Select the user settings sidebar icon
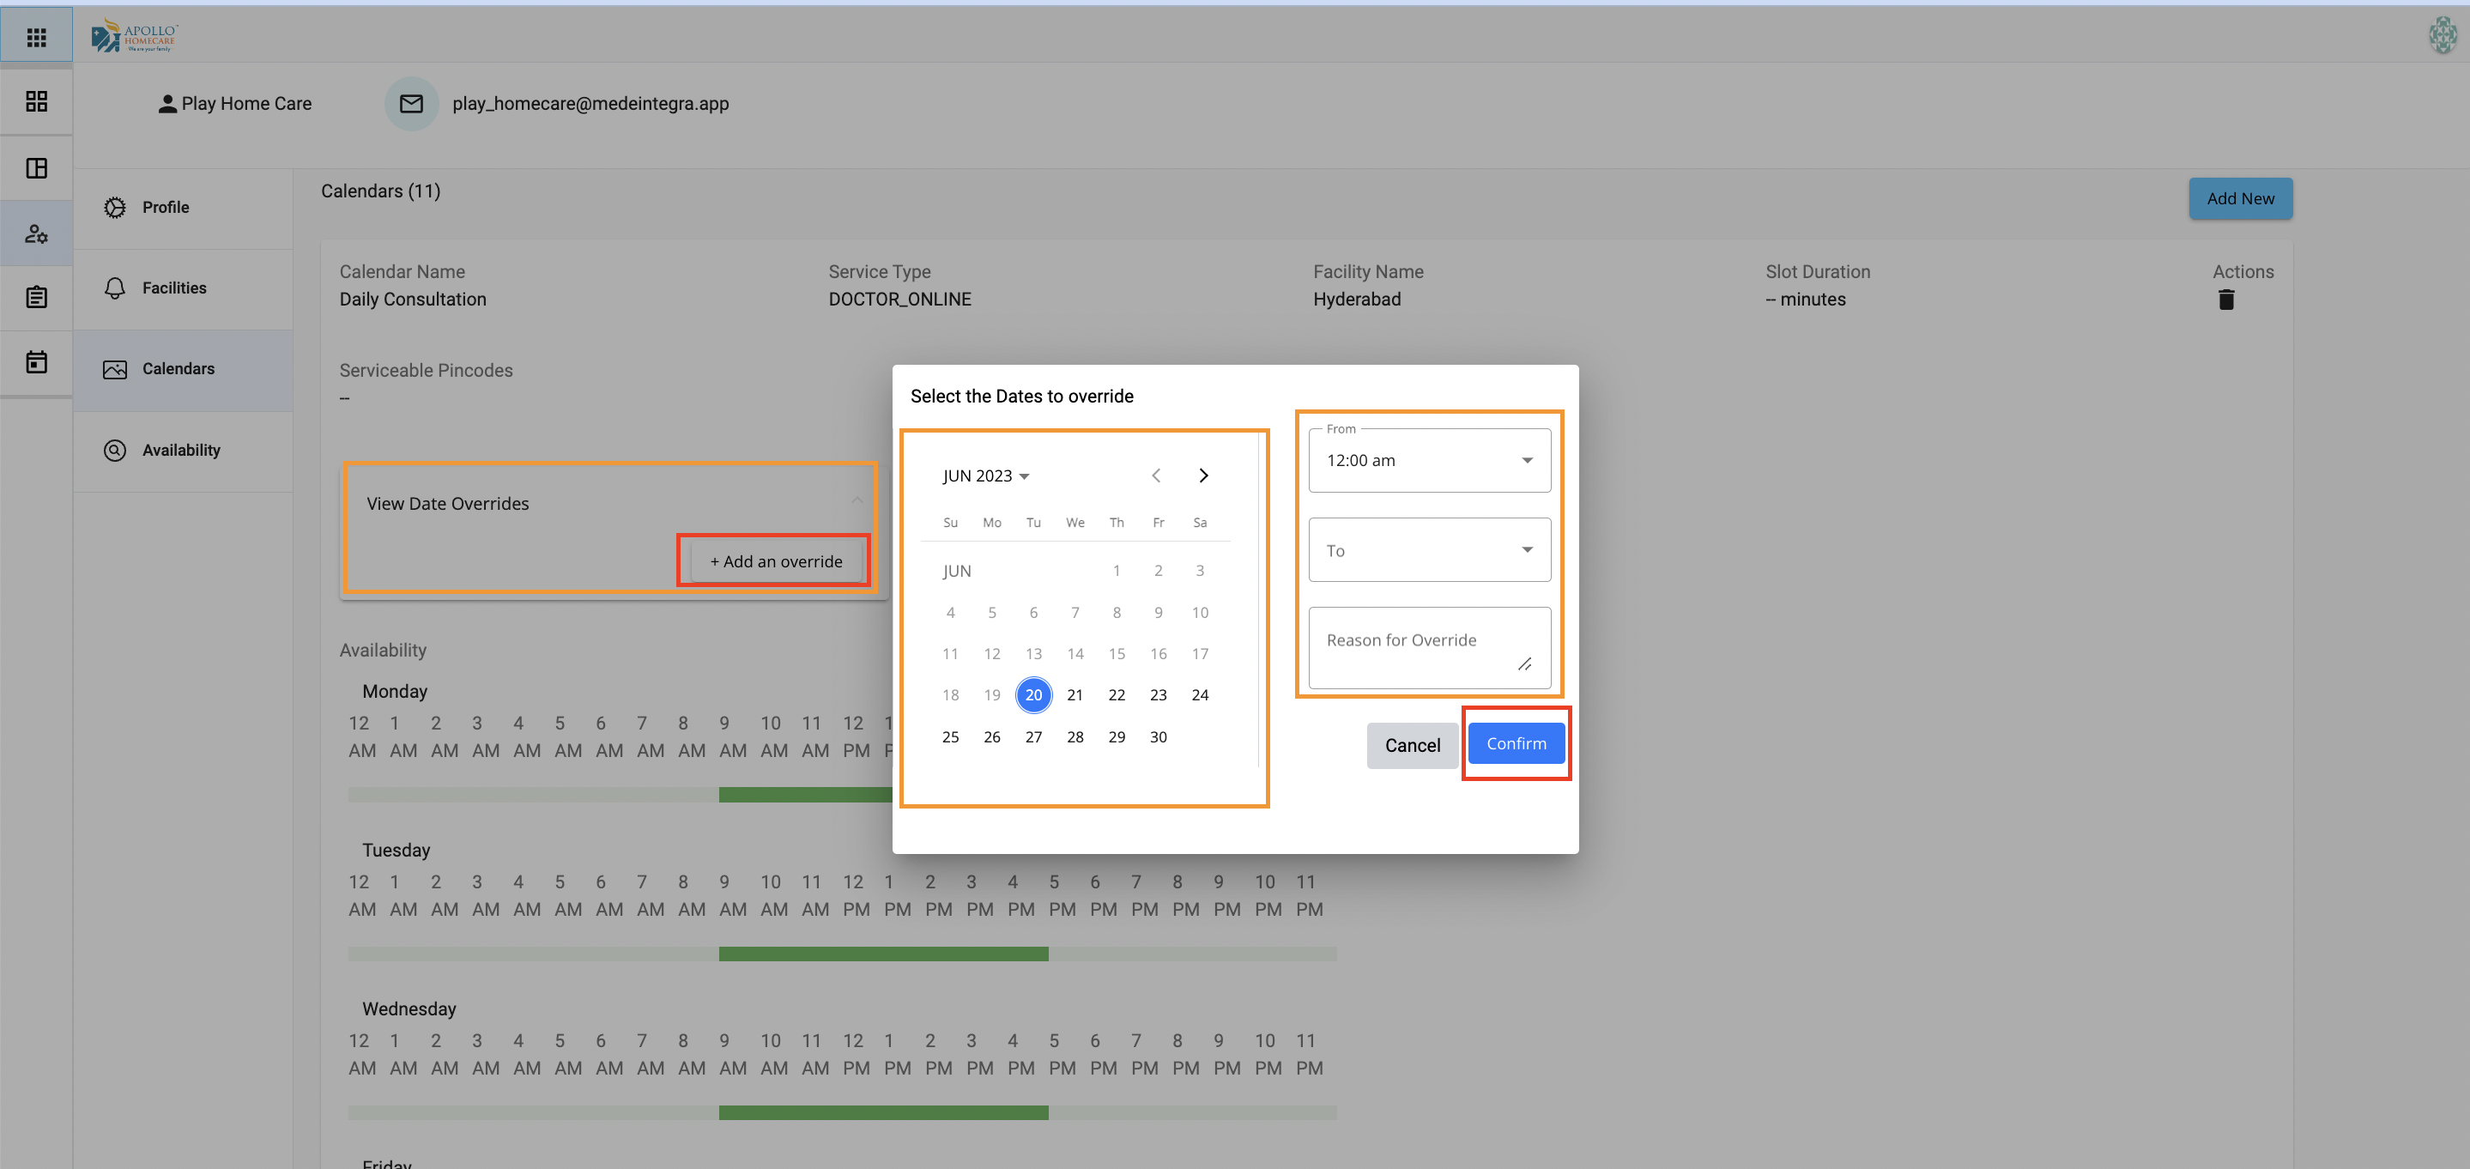Screen dimensions: 2470x1169 pyautogui.click(x=36, y=233)
